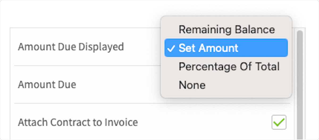319x140 pixels.
Task: Click the checkmark beside Set Amount
Action: point(172,48)
